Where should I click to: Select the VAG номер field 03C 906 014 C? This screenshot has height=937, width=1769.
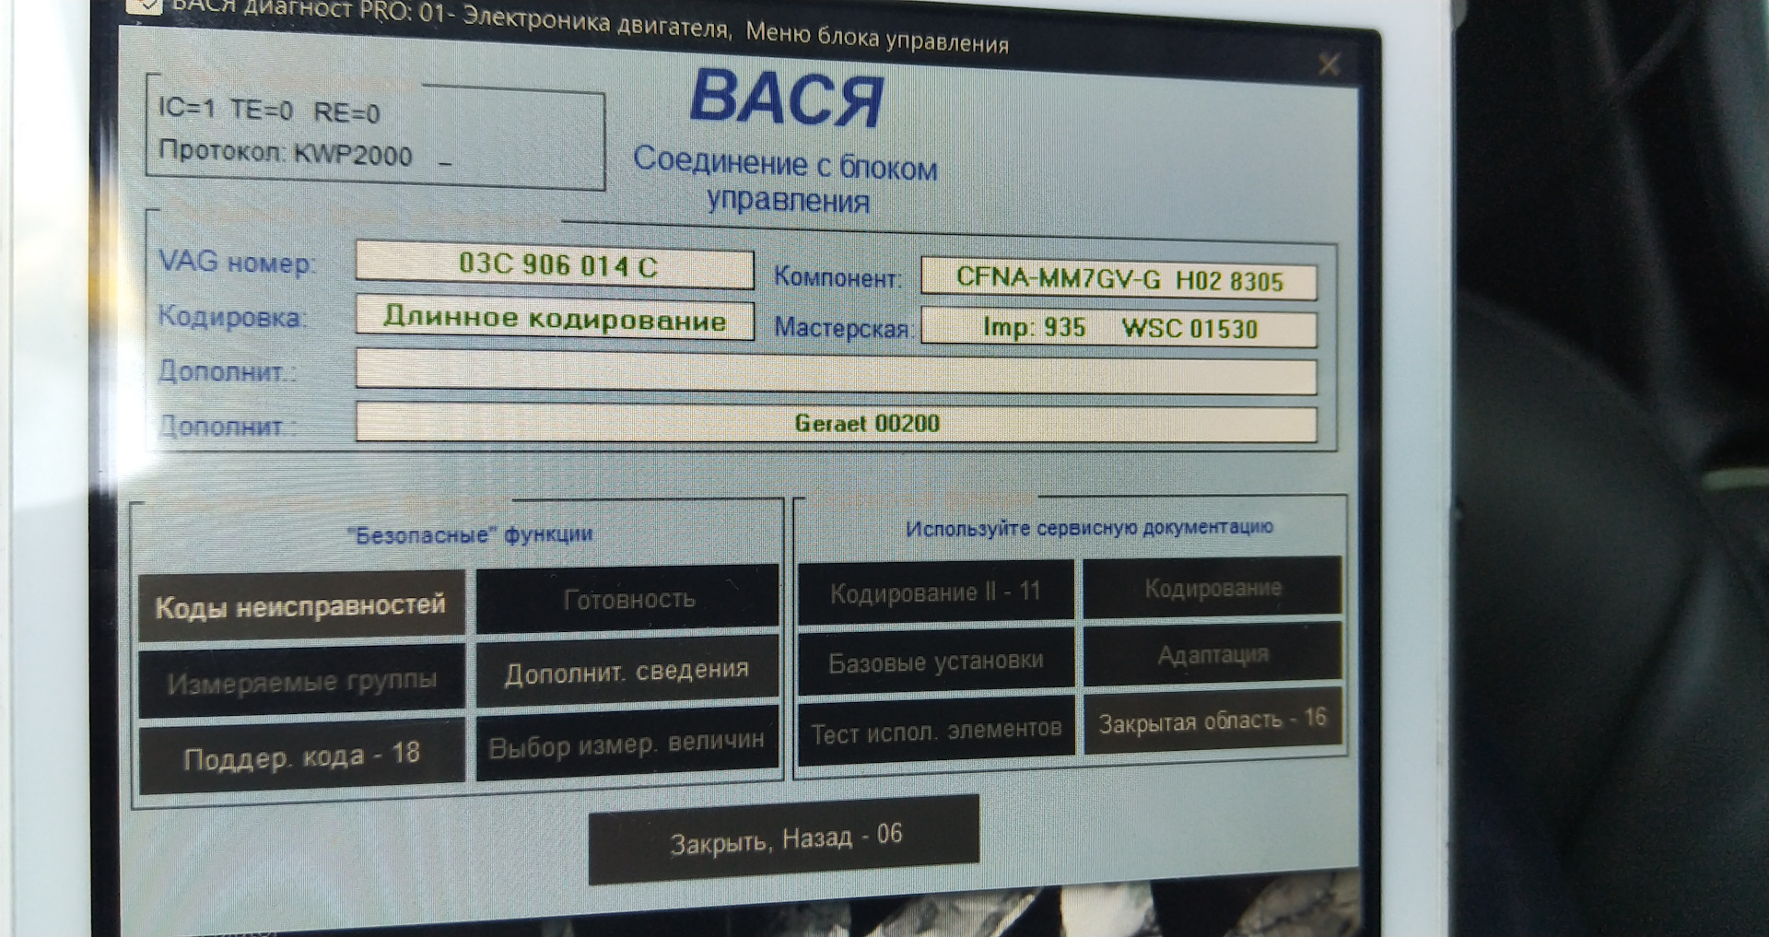click(x=556, y=265)
